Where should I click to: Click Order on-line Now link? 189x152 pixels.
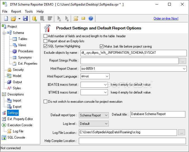point(166,18)
